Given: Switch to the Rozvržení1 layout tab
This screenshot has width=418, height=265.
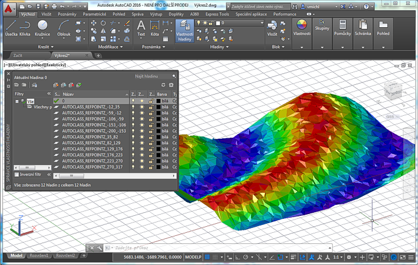Looking at the screenshot, I should pos(39,256).
